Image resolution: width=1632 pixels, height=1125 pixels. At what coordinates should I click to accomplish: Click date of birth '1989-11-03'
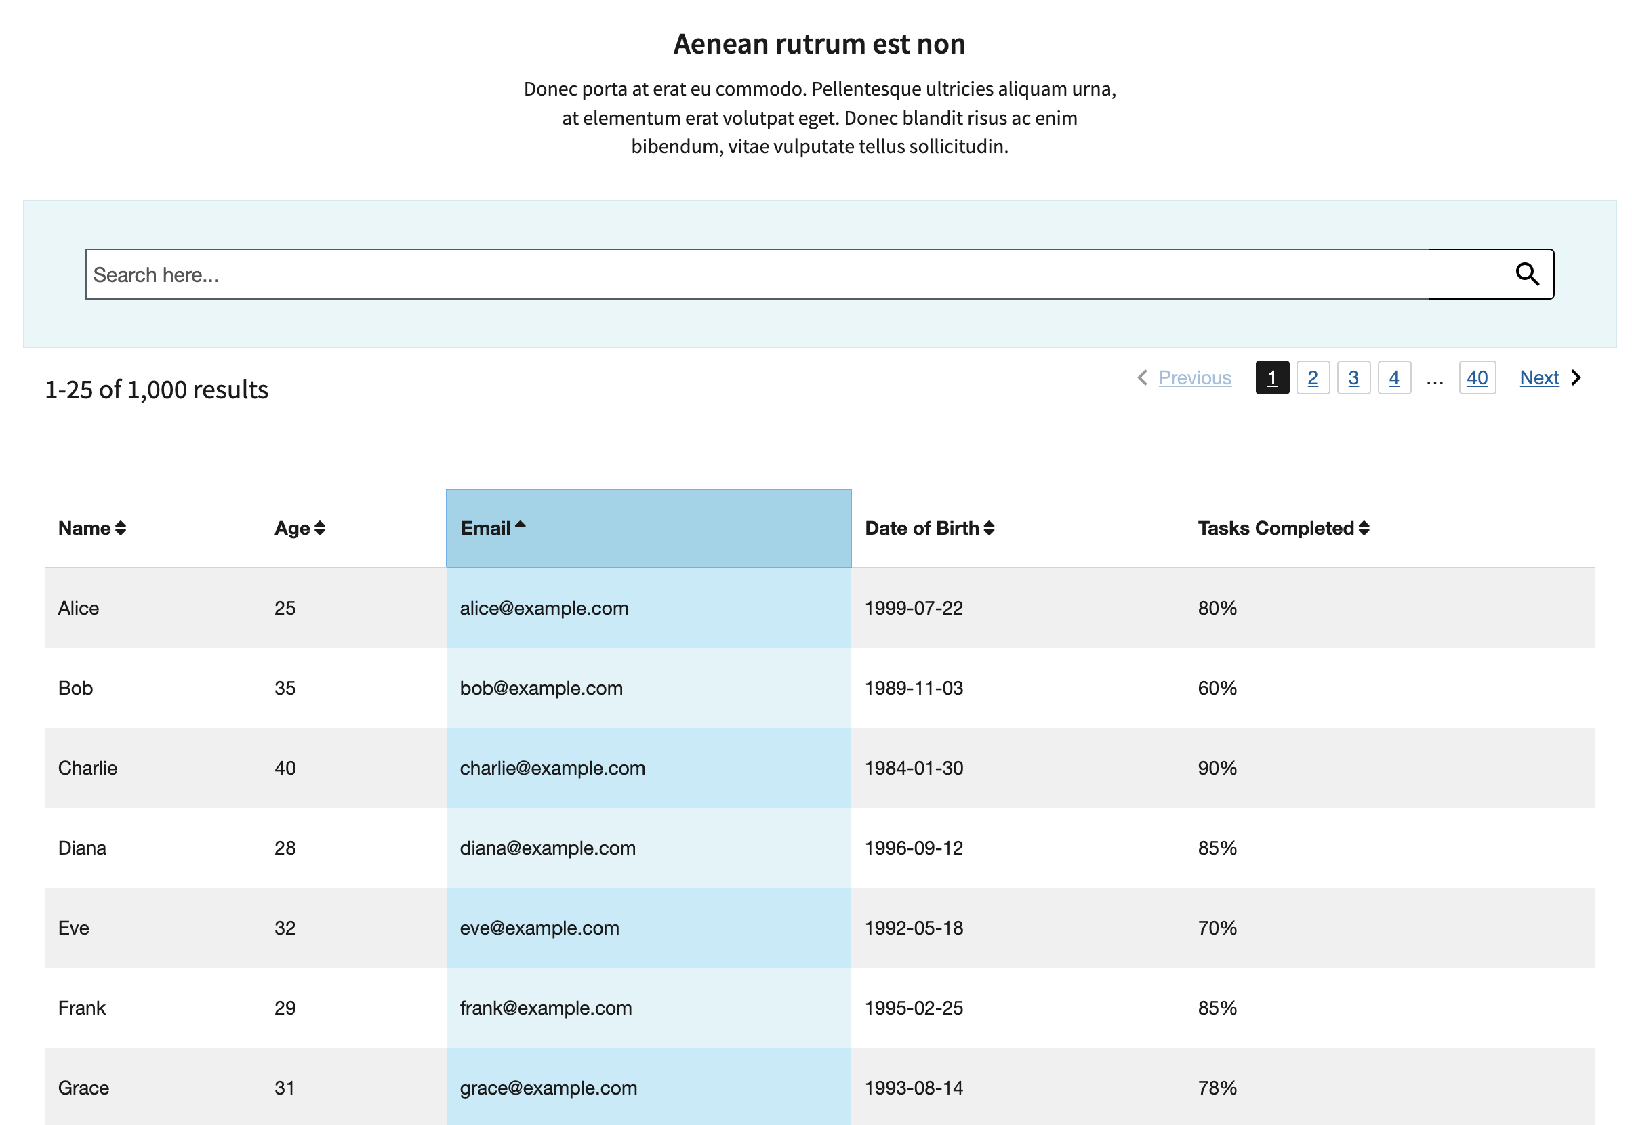coord(914,688)
